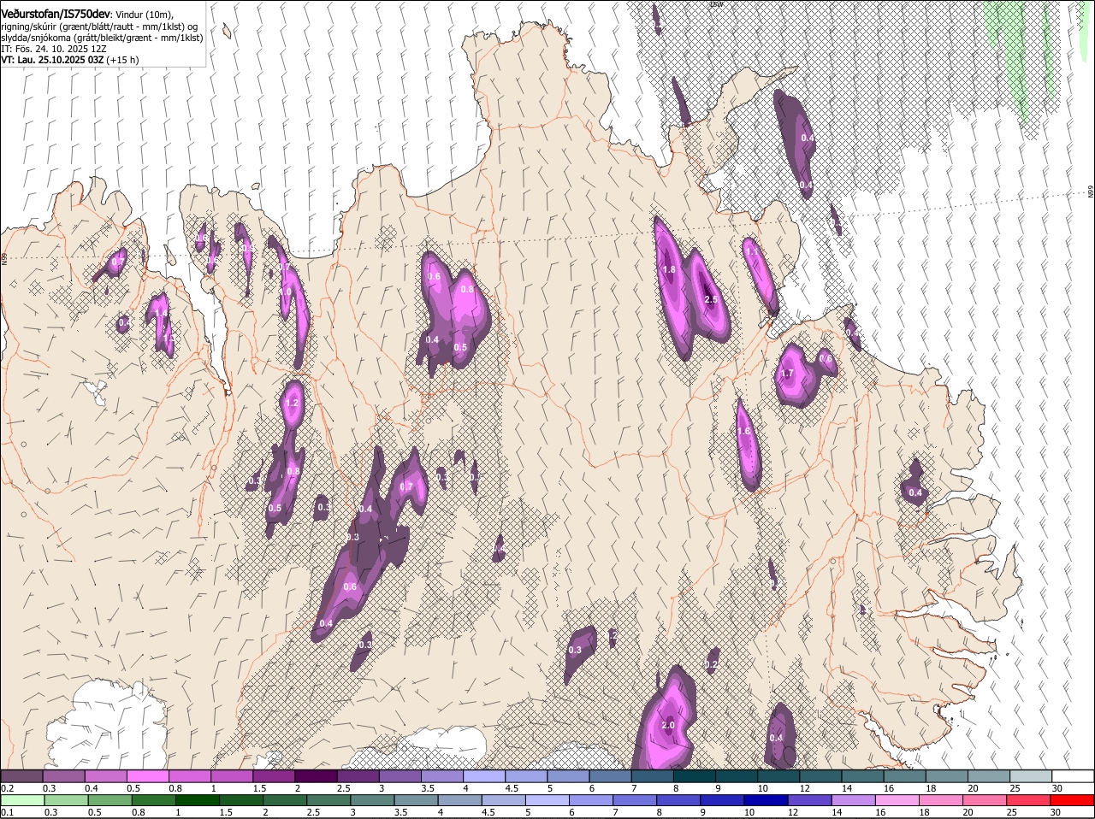Click the VT: Lau. 25.10.2025 03Z (+15 h) line
1095x819 pixels.
(69, 60)
